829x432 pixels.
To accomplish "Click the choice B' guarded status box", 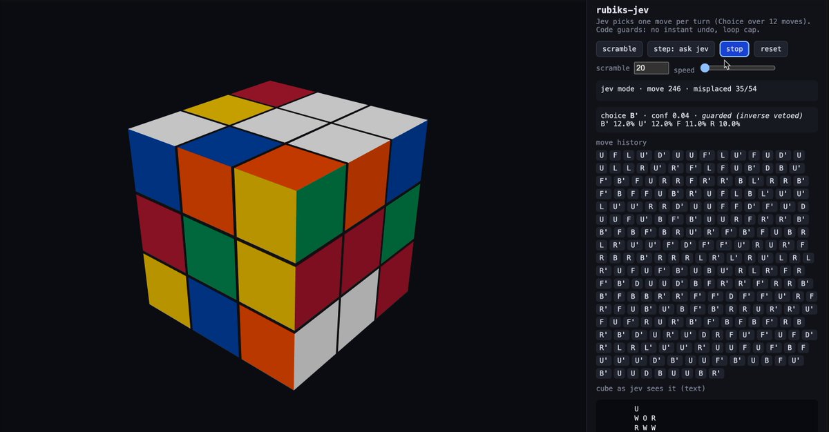I will point(707,119).
